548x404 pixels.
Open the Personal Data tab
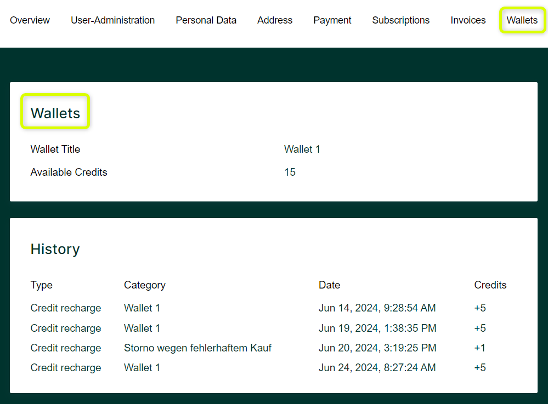206,20
